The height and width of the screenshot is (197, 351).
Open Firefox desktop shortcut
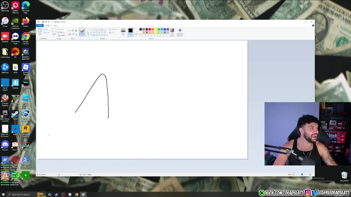[x=26, y=22]
